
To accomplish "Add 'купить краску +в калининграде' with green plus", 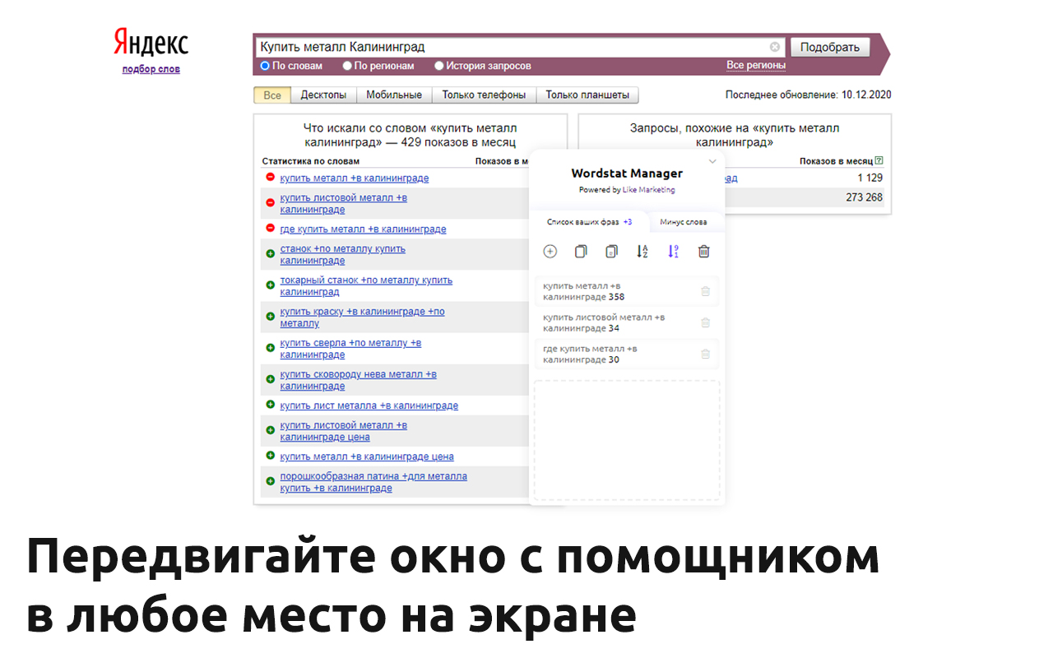I will pyautogui.click(x=270, y=317).
